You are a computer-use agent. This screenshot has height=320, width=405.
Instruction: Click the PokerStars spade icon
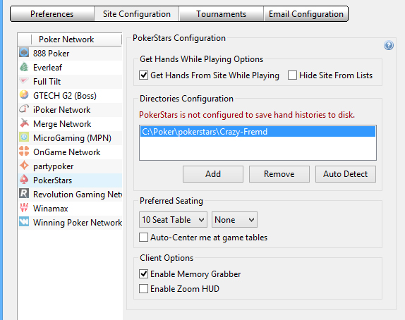pyautogui.click(x=24, y=180)
